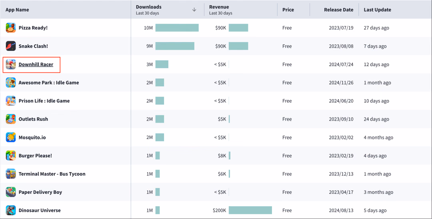Click the Outlets Rush app icon
Image resolution: width=432 pixels, height=219 pixels.
pyautogui.click(x=11, y=119)
